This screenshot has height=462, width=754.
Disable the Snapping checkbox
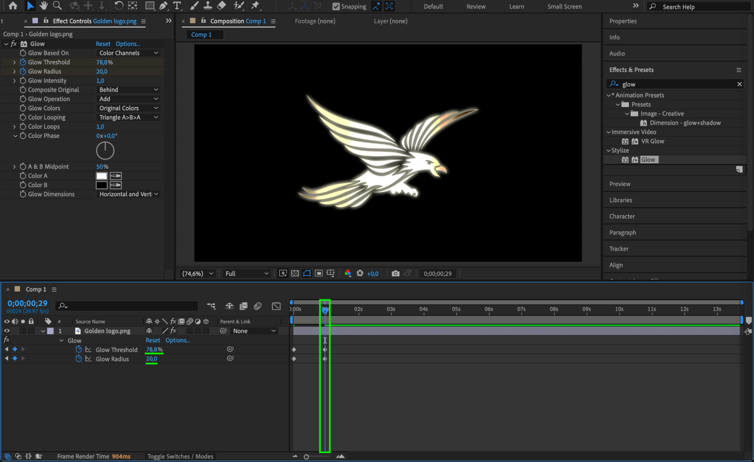336,6
